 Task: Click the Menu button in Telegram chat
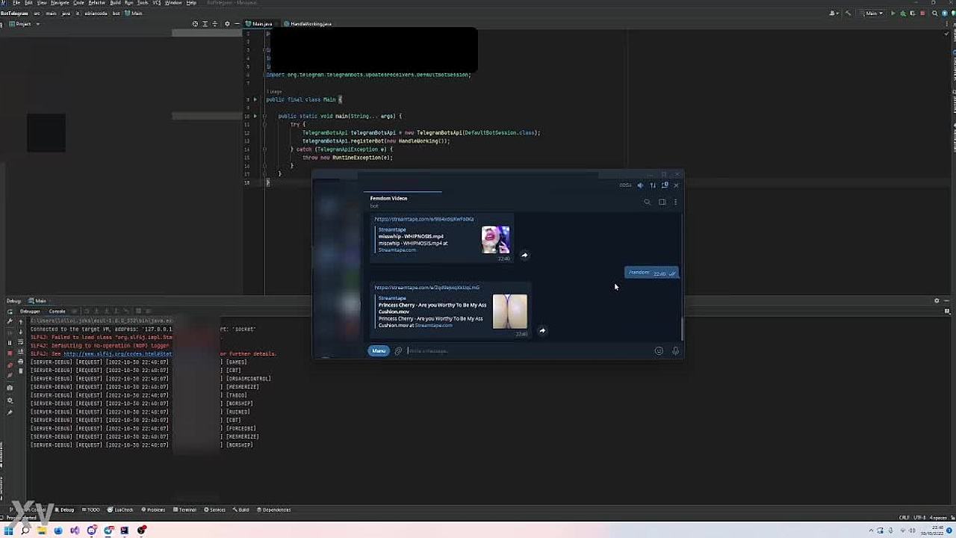tap(379, 351)
